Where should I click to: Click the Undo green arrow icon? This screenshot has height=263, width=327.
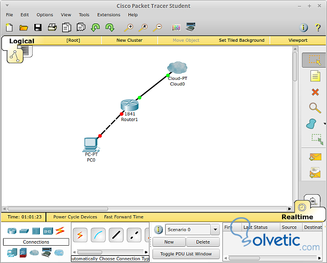click(x=95, y=27)
